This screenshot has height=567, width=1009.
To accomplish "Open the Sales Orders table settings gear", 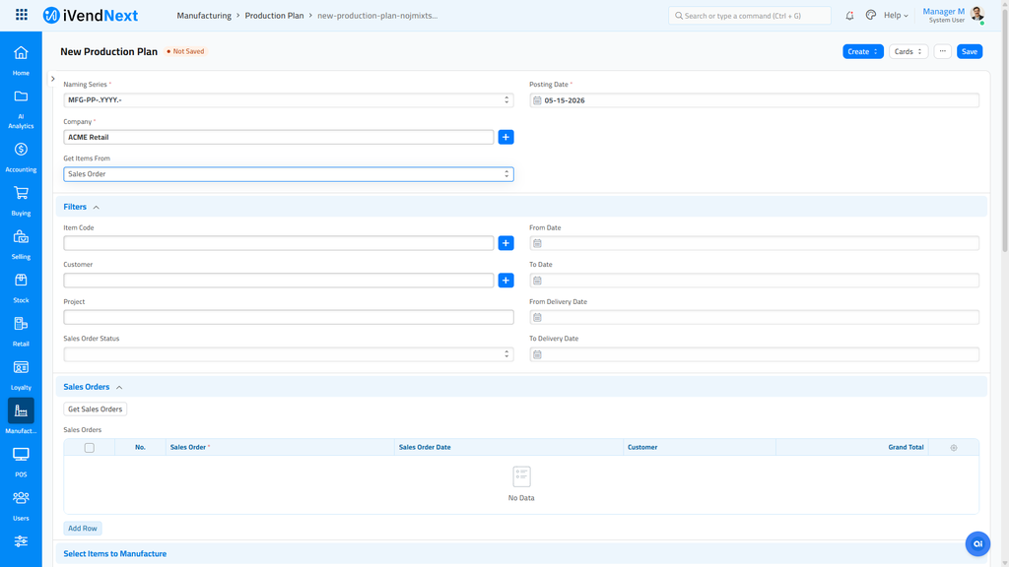I will pyautogui.click(x=954, y=448).
